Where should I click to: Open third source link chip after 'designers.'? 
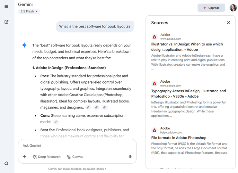pyautogui.click(x=104, y=107)
